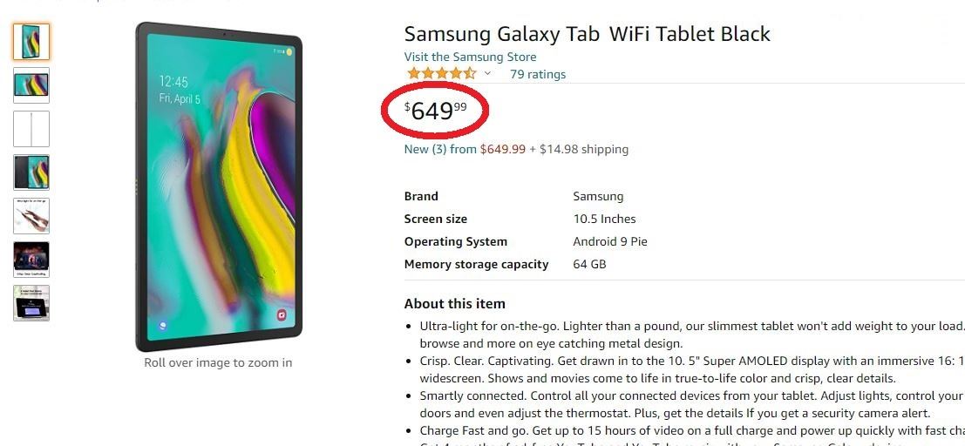Select the fifth thumbnail with hand holding tablet
The width and height of the screenshot is (965, 446).
click(31, 216)
